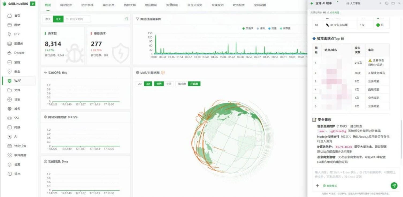Select WAF in the left sidebar
The height and width of the screenshot is (197, 403).
(19, 81)
